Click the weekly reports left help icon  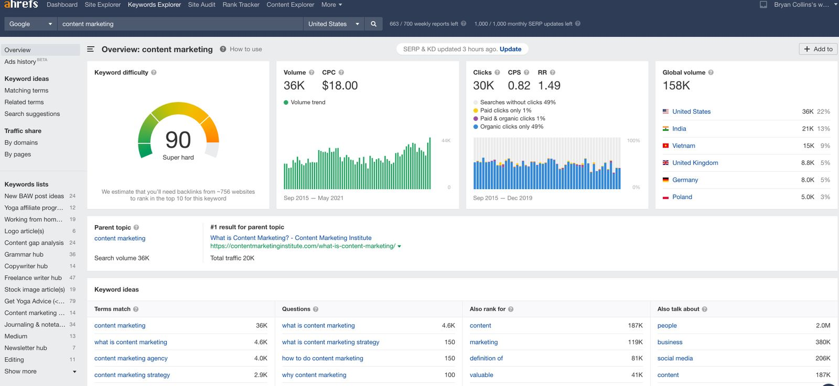[x=464, y=24]
